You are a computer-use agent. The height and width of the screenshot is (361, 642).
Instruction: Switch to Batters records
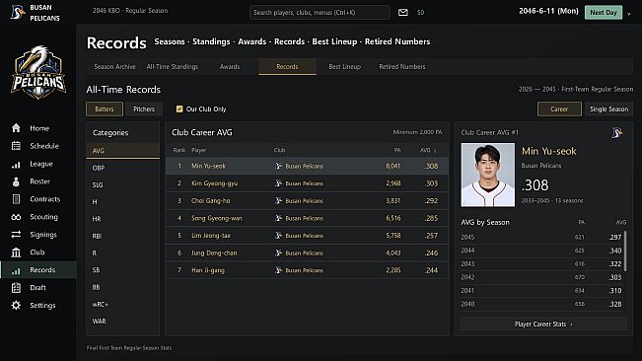click(x=105, y=108)
